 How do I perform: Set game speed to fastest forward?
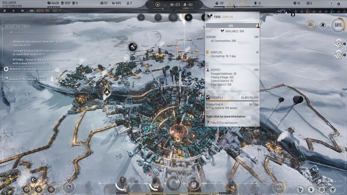coord(32,11)
